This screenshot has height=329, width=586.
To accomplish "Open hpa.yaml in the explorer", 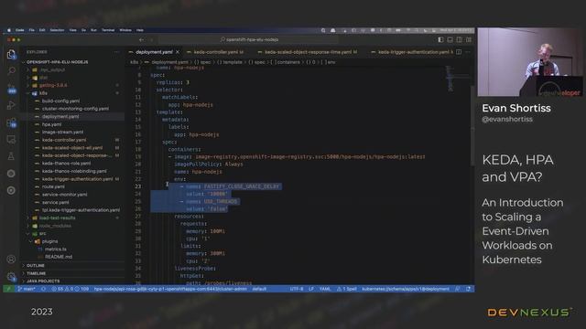I will (52, 124).
